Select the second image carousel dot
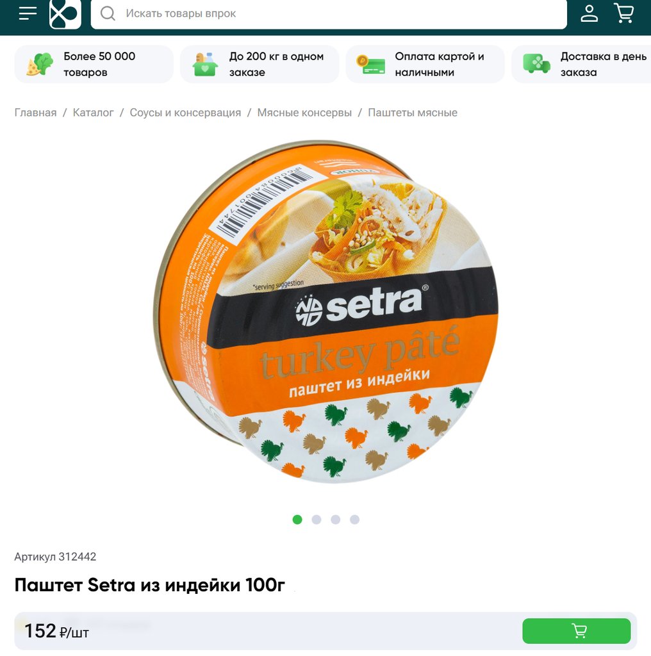 (x=317, y=520)
